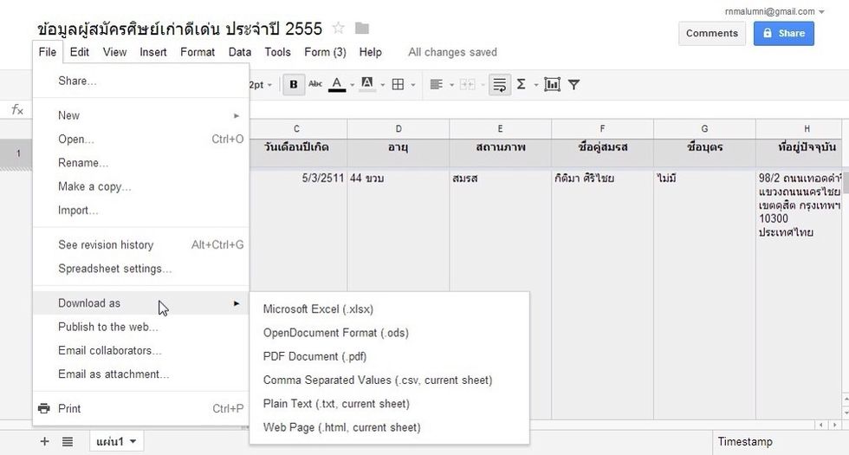Click the borders grid icon
The height and width of the screenshot is (455, 849).
point(398,85)
